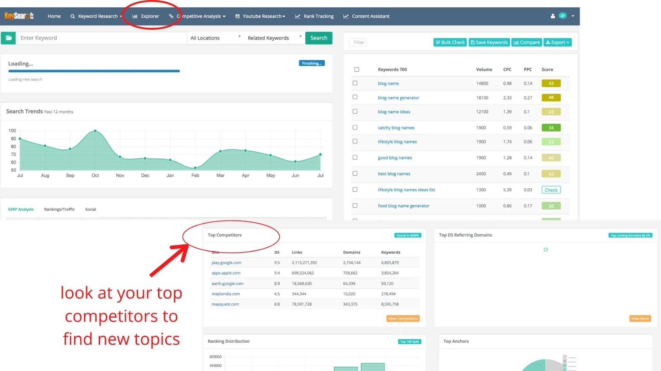Tick the 'best blog names' checkbox
This screenshot has height=371, width=661.
point(355,174)
